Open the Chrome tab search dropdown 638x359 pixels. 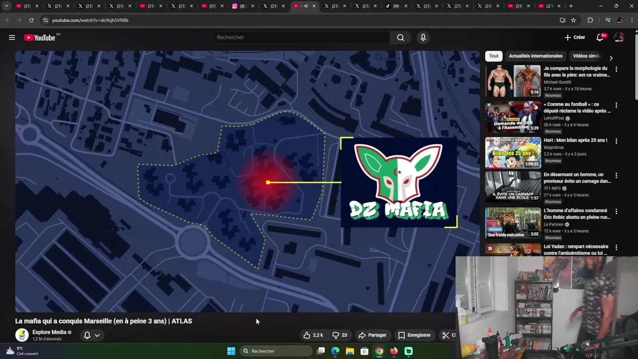coord(6,6)
